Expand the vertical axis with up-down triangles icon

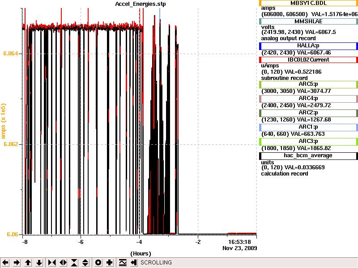pos(85,263)
